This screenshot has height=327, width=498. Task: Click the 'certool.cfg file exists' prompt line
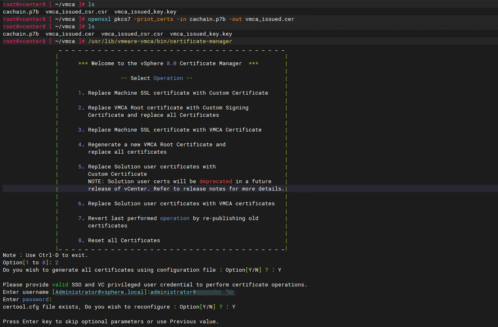[119, 307]
